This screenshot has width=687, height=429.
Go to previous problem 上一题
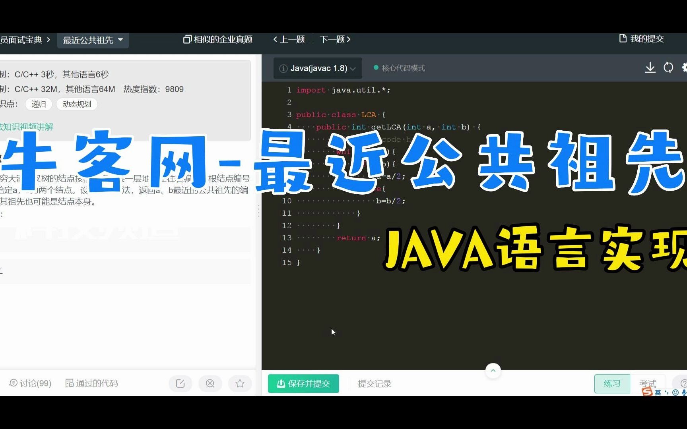[289, 39]
